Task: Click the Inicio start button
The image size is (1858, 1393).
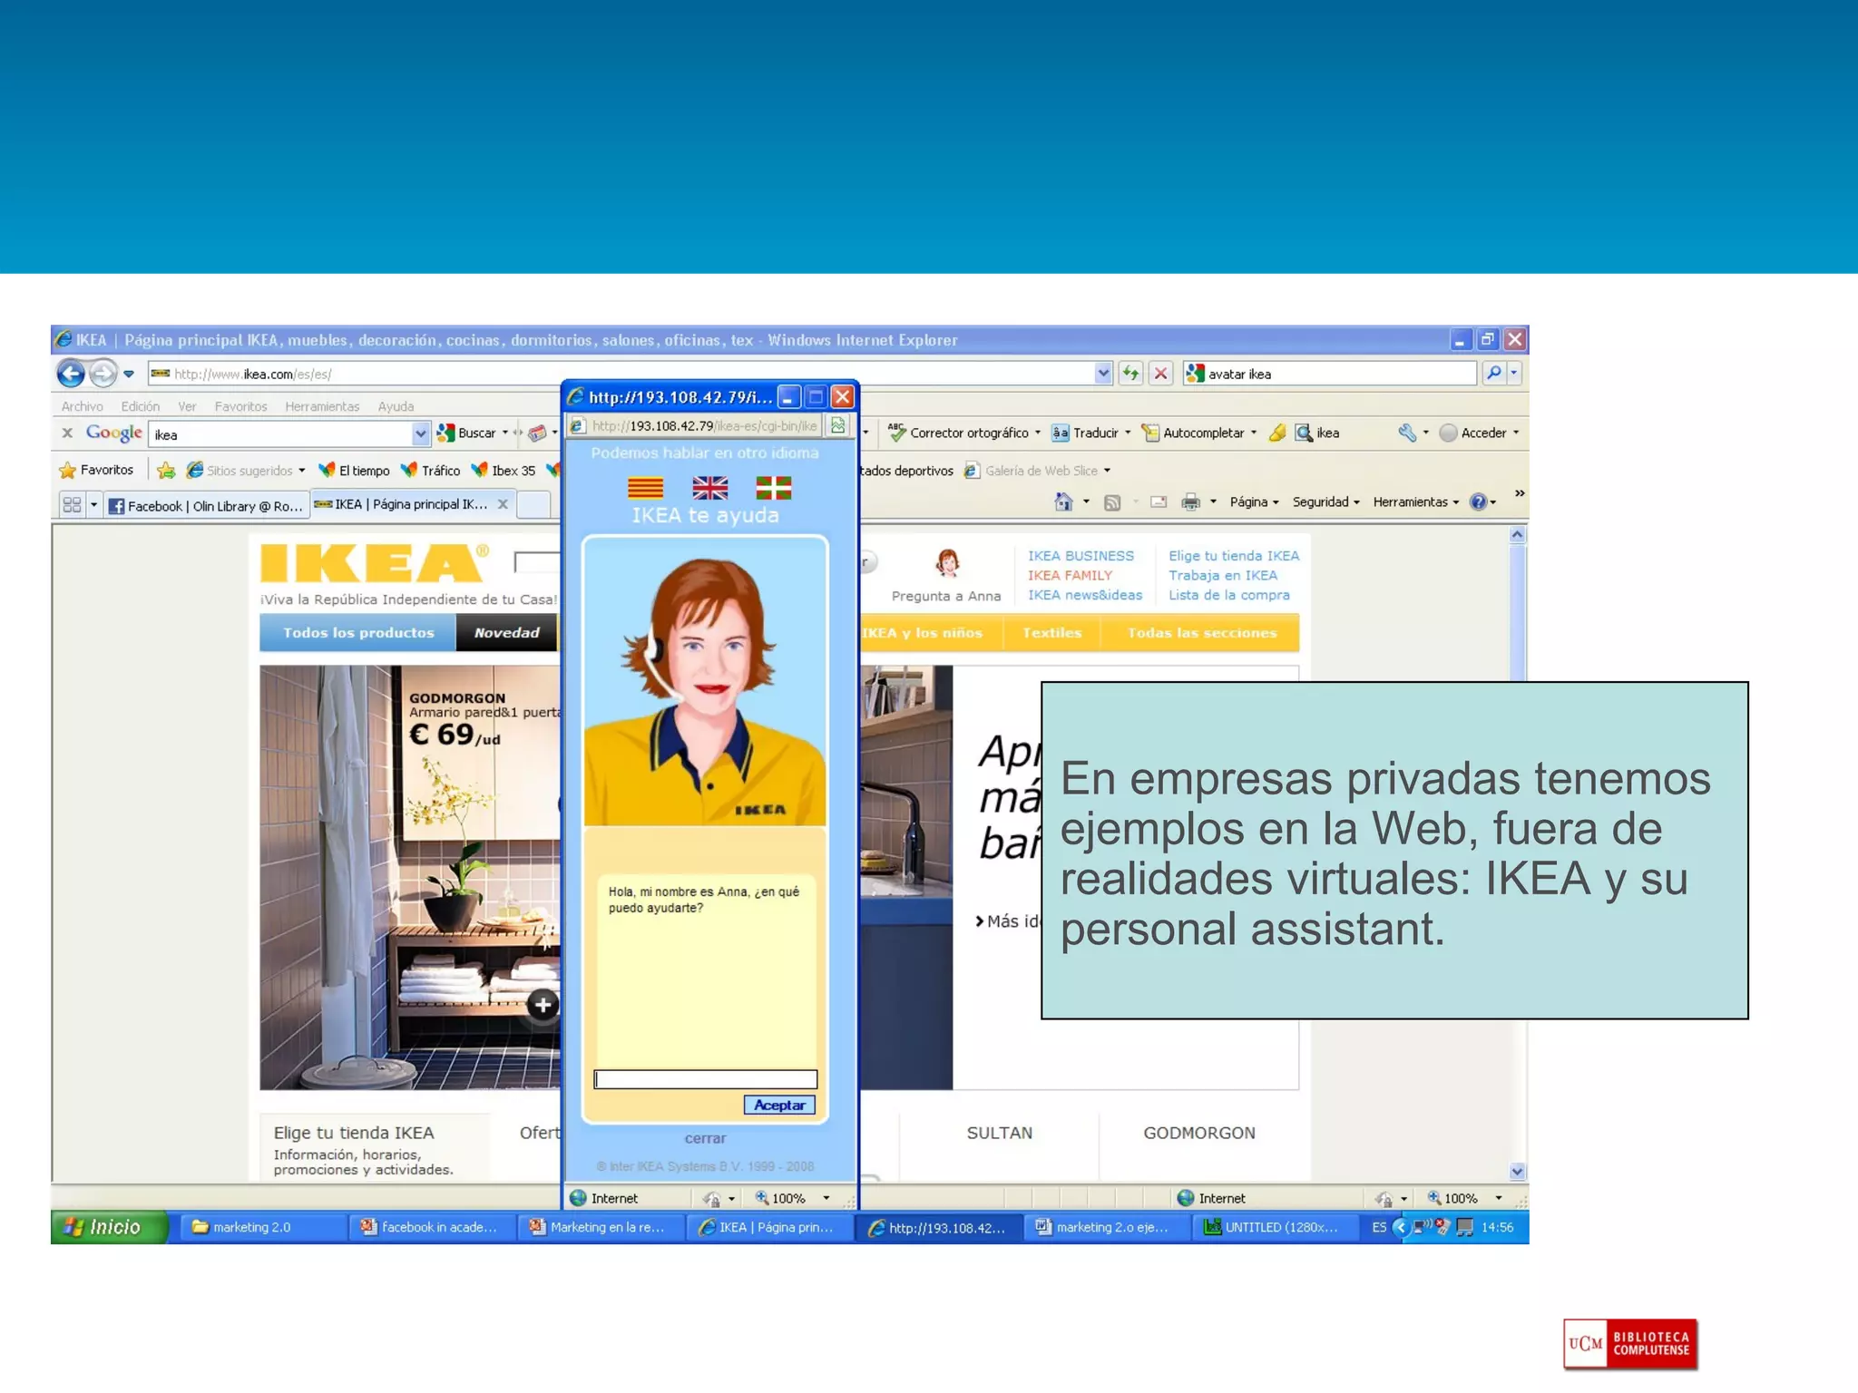Action: click(x=110, y=1227)
